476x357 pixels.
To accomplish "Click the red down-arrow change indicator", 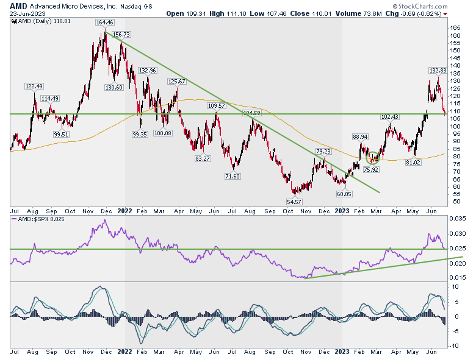I will (x=445, y=14).
